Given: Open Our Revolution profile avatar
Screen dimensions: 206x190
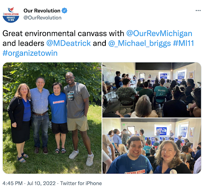Looking at the screenshot, I should pos(11,15).
